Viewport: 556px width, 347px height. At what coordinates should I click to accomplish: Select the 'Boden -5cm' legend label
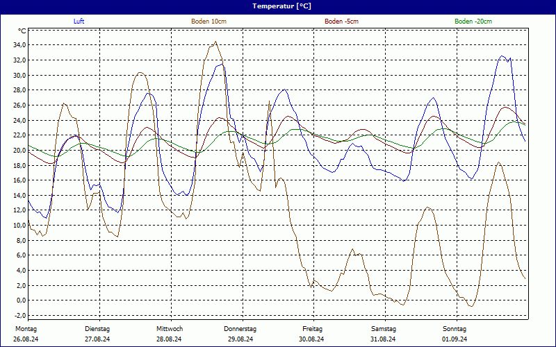341,22
